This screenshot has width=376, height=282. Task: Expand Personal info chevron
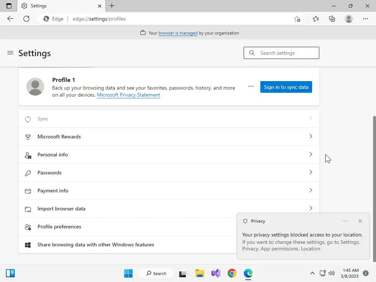tap(311, 155)
